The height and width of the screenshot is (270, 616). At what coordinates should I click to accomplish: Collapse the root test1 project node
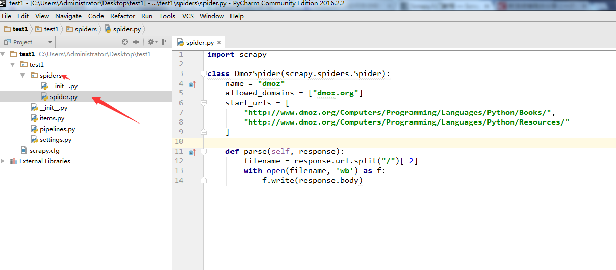(x=3, y=54)
